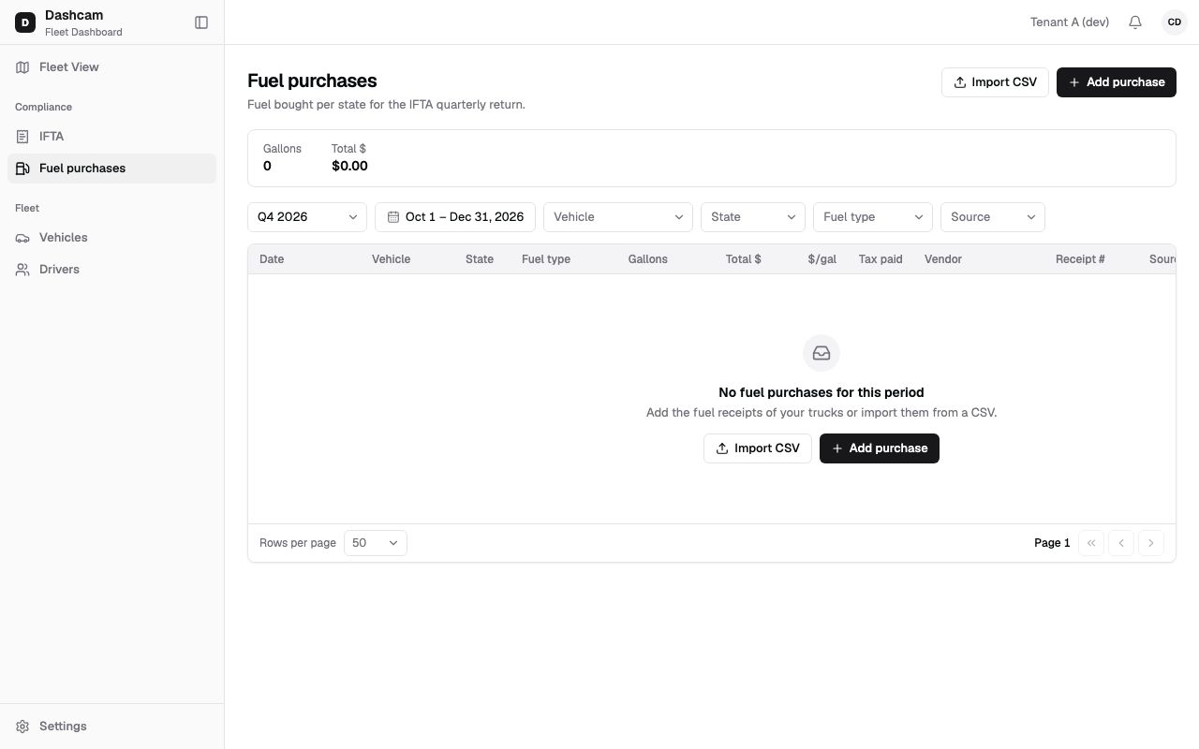Click Import CSV in empty state
The image size is (1199, 749).
pyautogui.click(x=758, y=448)
